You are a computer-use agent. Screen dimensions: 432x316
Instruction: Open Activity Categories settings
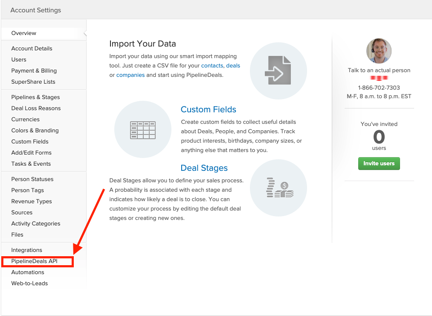[x=35, y=223]
